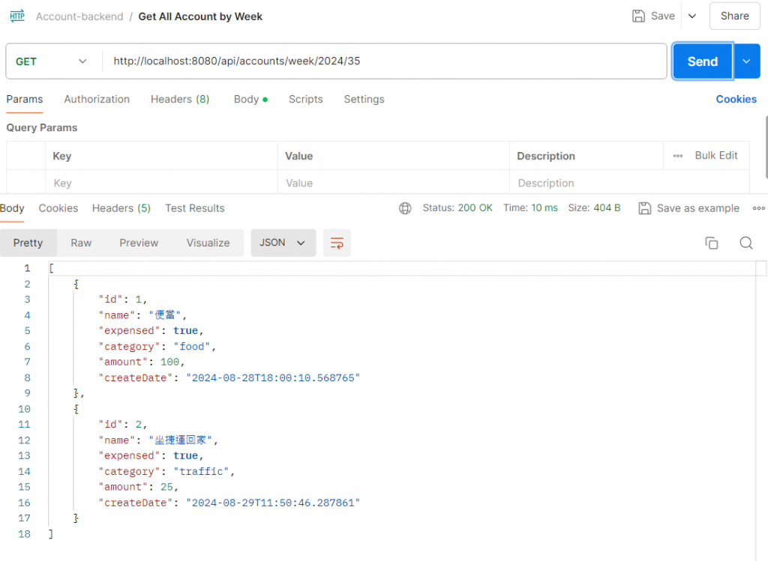Copy the response body using copy icon
Screen dimensions: 768x561
pyautogui.click(x=711, y=243)
